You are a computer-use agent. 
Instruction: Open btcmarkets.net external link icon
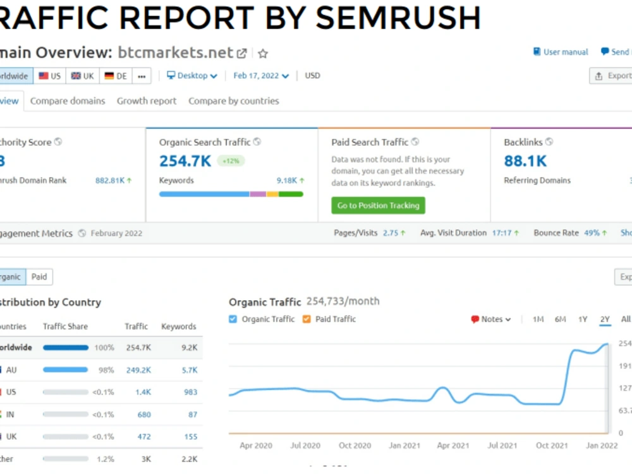[x=242, y=53]
